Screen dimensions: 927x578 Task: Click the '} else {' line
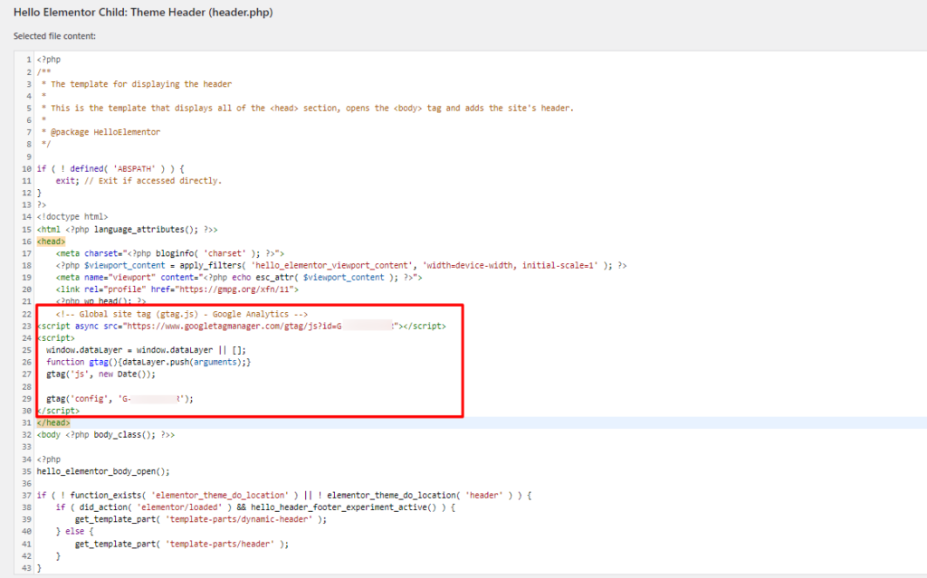74,532
